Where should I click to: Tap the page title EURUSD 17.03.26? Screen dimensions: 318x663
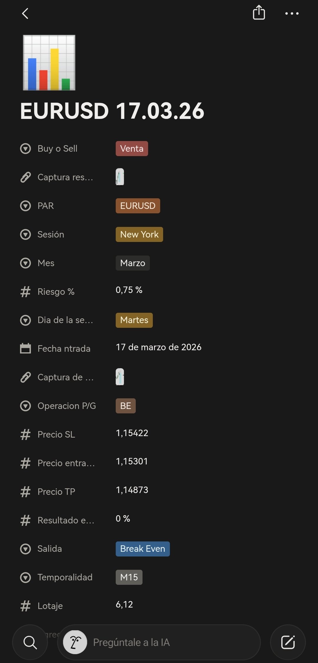(112, 111)
